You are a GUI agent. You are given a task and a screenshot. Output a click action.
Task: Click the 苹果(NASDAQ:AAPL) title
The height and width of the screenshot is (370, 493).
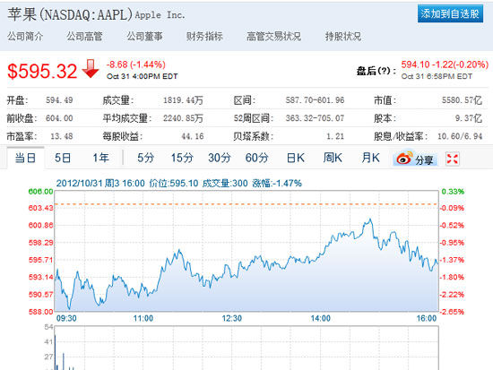click(x=70, y=14)
